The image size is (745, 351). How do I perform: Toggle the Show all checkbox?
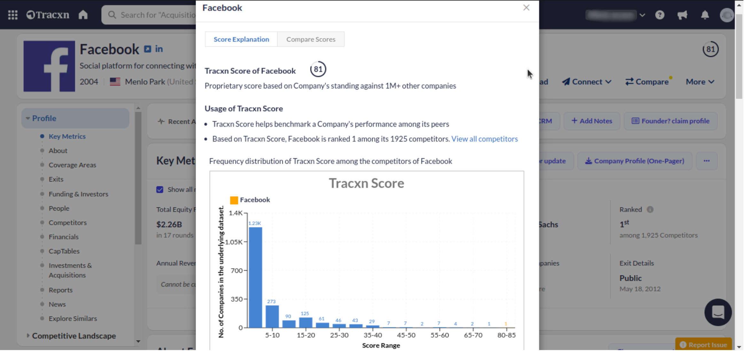(160, 190)
